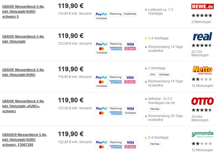The height and width of the screenshot is (152, 216).
Task: Open the GRÄWE Messerblock KURO schwarz 5 link
Action: (x=23, y=11)
